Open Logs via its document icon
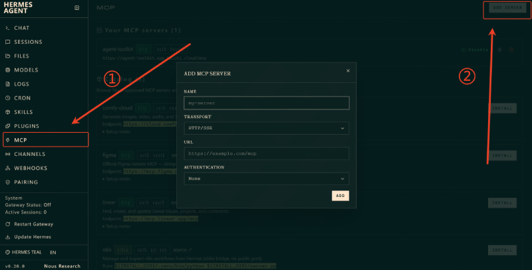Image resolution: width=532 pixels, height=270 pixels. (x=7, y=84)
